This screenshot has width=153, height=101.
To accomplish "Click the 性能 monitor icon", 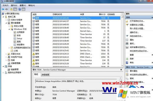I will coord(9,60).
